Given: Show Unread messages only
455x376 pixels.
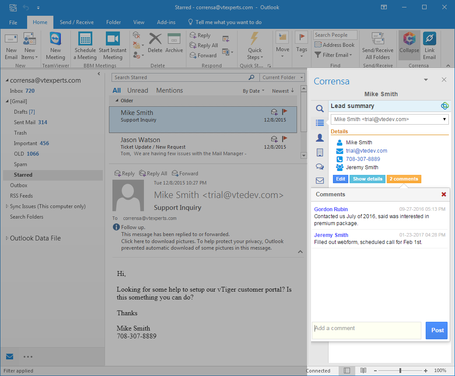Looking at the screenshot, I should coord(137,91).
